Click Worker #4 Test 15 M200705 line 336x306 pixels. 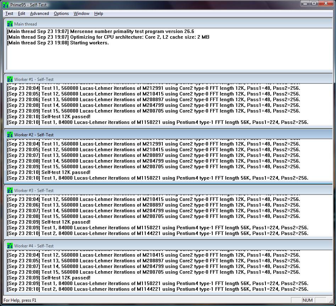[x=153, y=272]
